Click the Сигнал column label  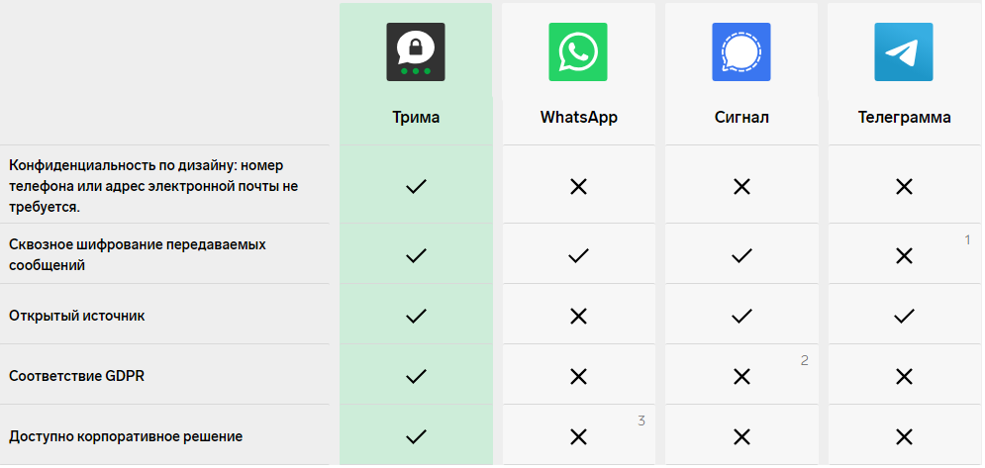click(x=741, y=118)
